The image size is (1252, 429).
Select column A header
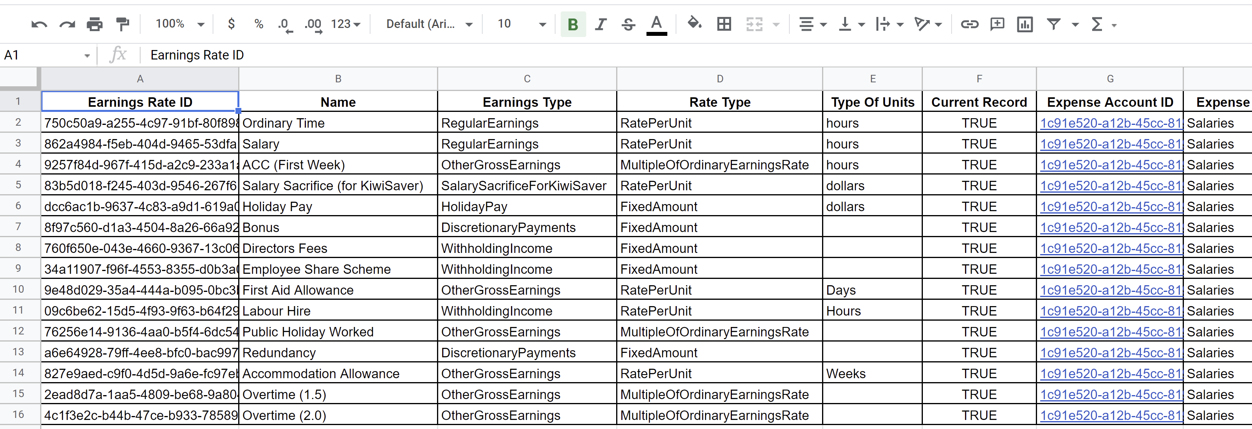140,79
